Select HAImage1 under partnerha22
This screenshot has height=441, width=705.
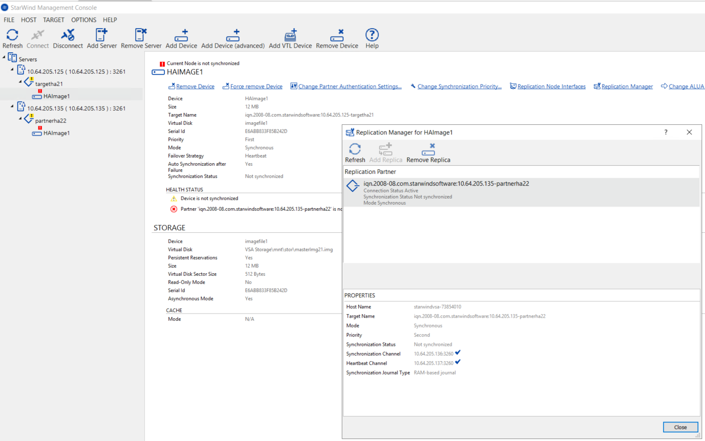tap(56, 133)
